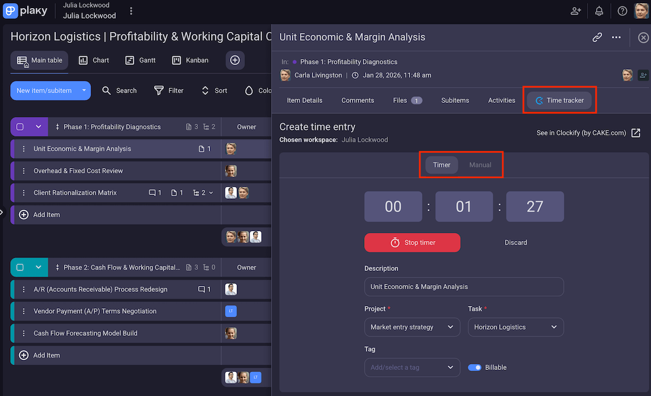Copy the item link using the link icon
Screen dimensions: 651x396
597,37
